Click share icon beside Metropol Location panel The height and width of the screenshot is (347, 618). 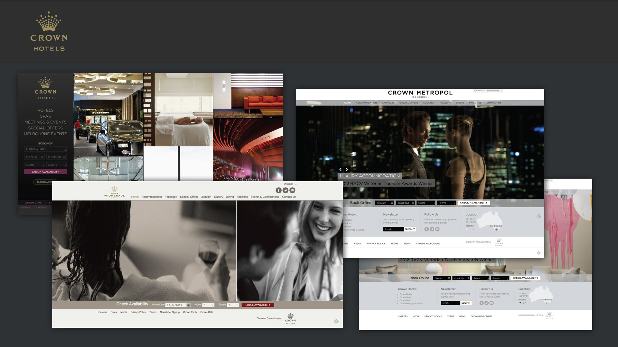[x=538, y=216]
